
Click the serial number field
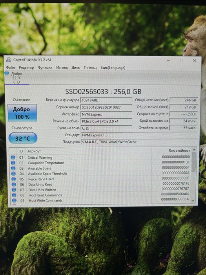click(106, 107)
